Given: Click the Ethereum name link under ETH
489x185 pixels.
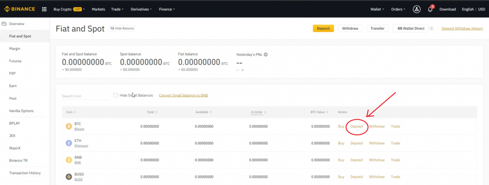Looking at the screenshot, I should pyautogui.click(x=81, y=146).
